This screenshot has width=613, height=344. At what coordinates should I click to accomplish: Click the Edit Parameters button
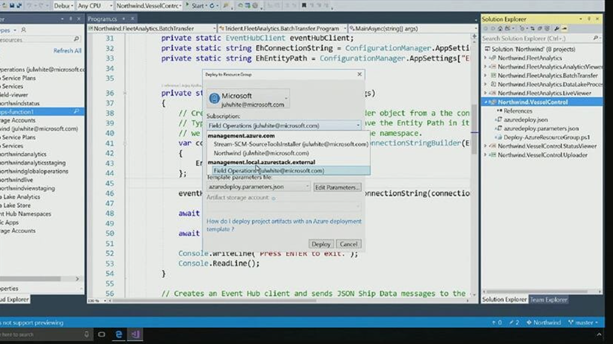tap(338, 187)
